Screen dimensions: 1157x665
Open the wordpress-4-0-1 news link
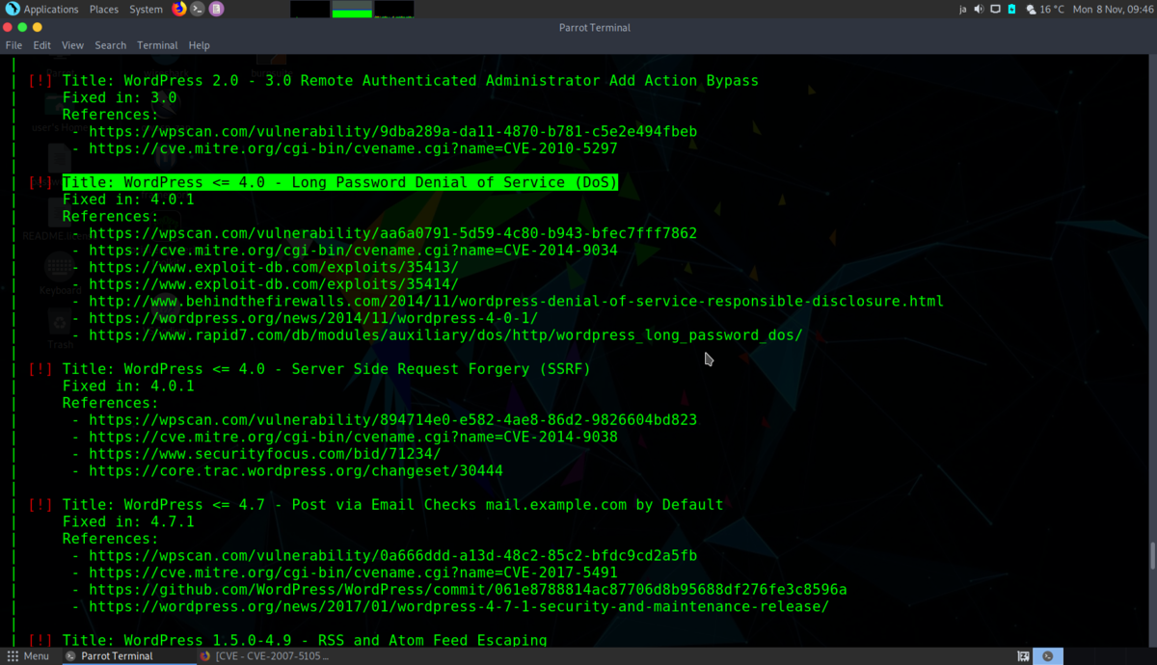313,318
